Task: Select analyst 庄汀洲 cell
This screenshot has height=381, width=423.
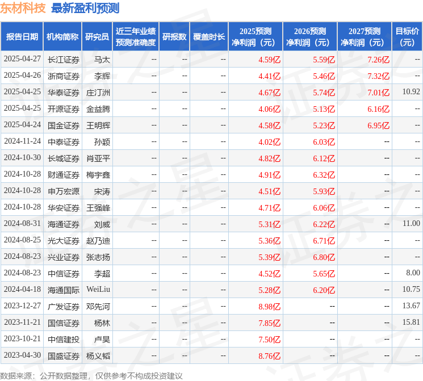Action: [98, 93]
